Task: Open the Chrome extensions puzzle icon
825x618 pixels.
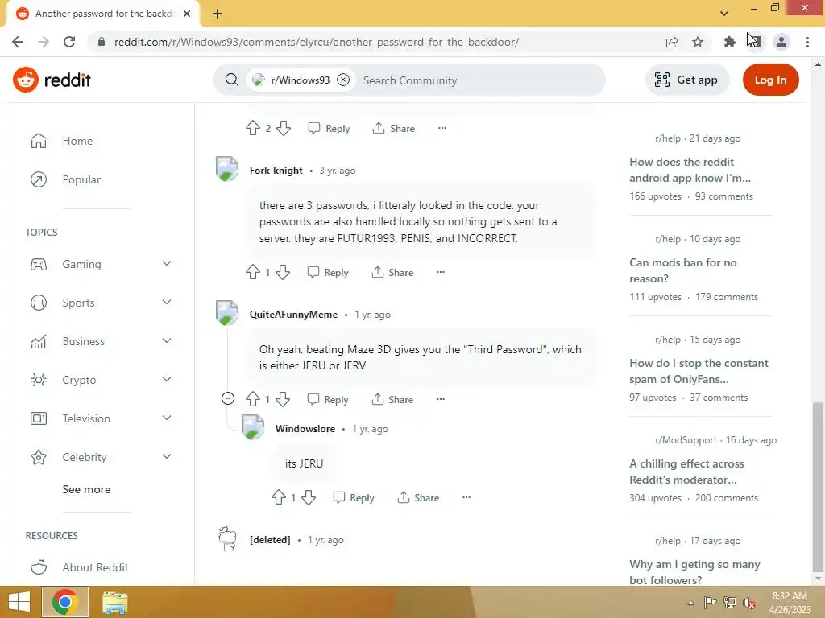Action: pos(729,42)
